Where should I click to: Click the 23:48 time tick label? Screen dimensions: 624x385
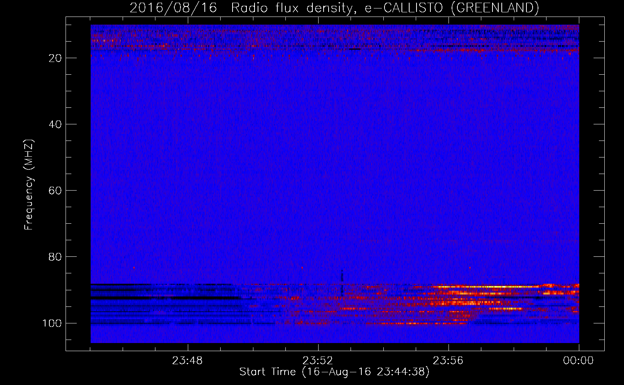pos(187,361)
